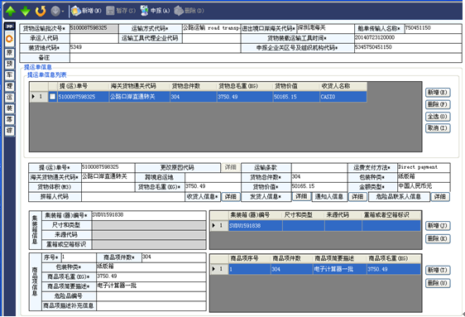The width and height of the screenshot is (465, 317).
Task: Click 详细 button next to 收货人信息
Action: pyautogui.click(x=230, y=197)
